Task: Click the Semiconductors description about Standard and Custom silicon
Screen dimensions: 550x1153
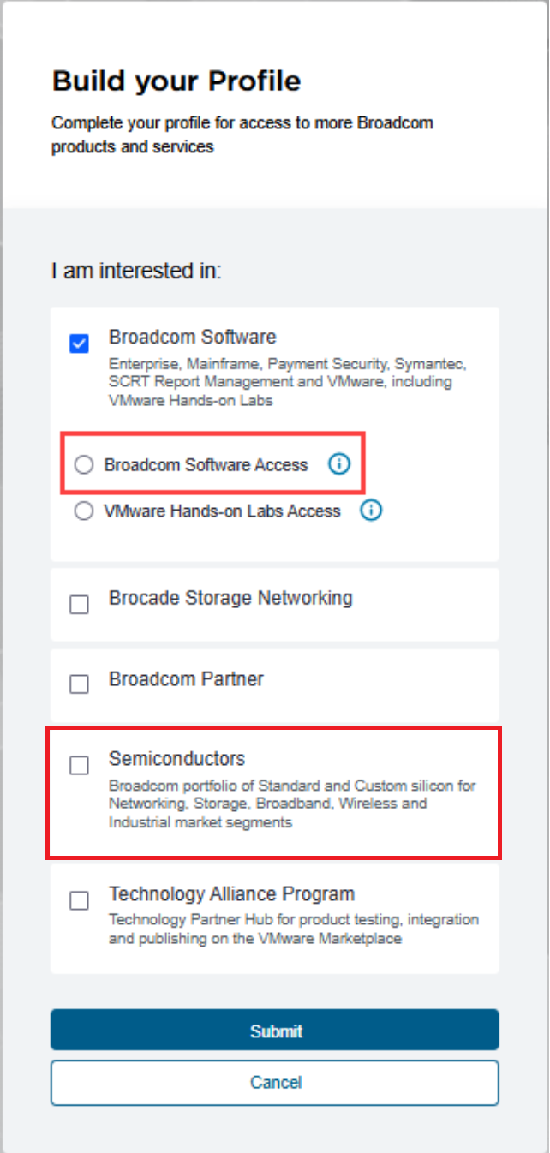Action: [291, 804]
